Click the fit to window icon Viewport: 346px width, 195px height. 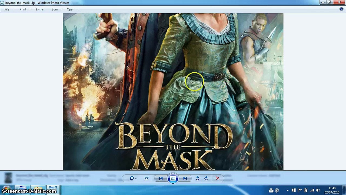click(147, 178)
